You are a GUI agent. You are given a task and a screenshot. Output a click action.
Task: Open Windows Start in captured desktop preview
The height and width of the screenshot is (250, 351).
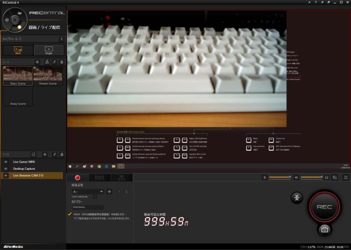tap(70, 166)
